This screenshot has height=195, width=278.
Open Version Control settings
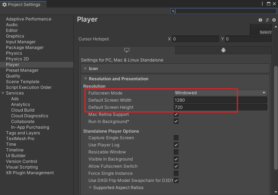pos(21,161)
